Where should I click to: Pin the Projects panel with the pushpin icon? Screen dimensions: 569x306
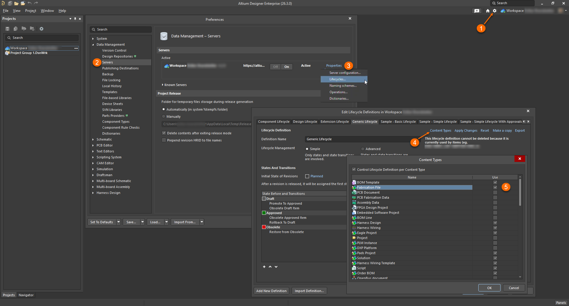coord(75,19)
